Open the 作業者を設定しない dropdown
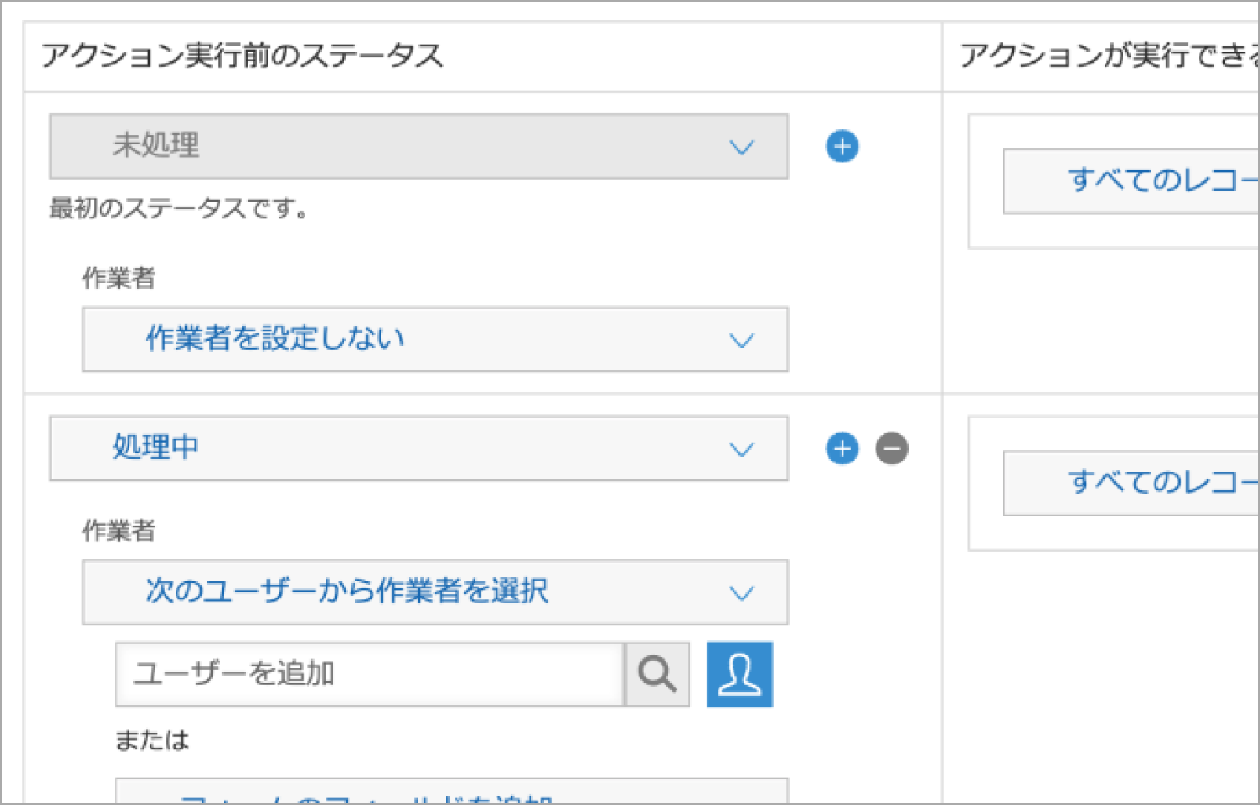 (435, 340)
